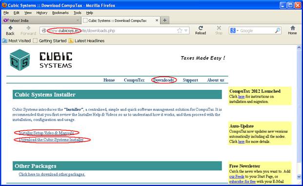Click the Cubic Systems cube logo
303x186 pixels.
(20, 60)
